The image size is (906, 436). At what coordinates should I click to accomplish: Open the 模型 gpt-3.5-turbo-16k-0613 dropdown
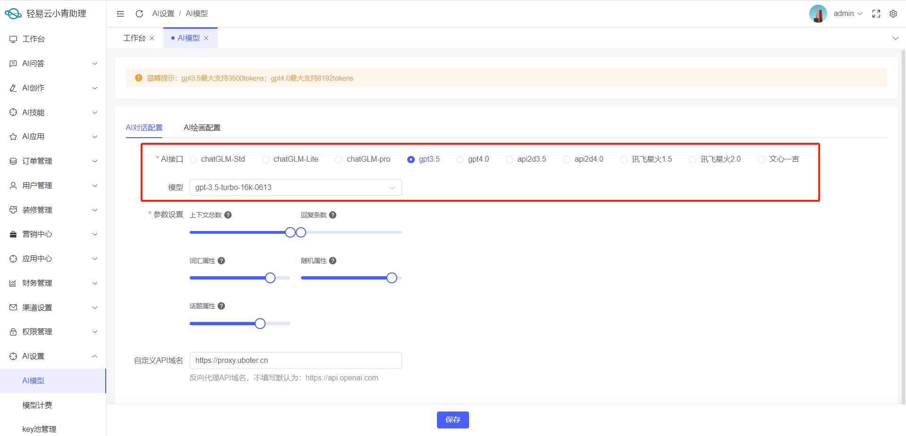296,188
